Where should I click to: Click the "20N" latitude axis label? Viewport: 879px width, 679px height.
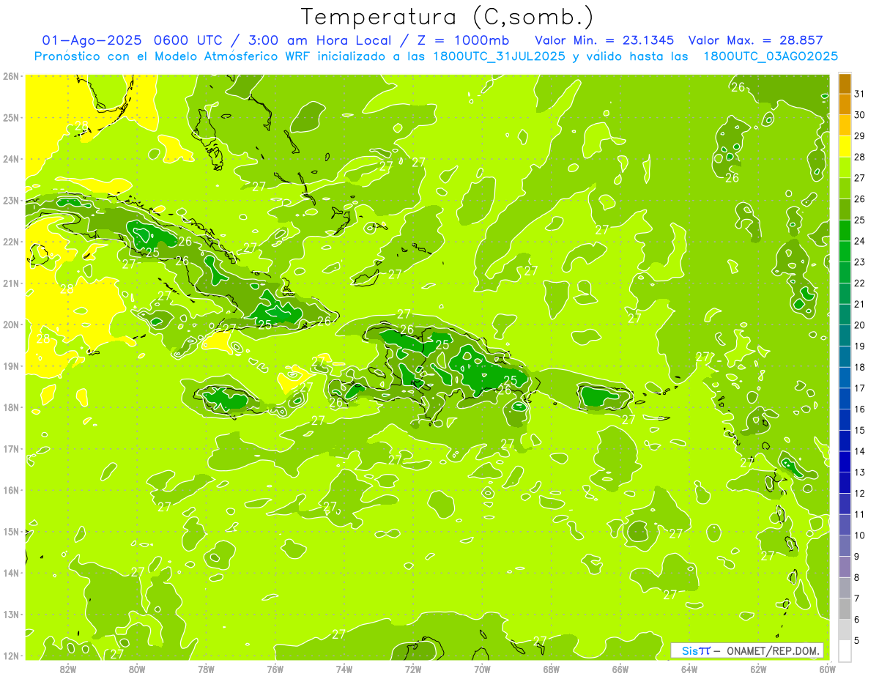click(x=11, y=324)
